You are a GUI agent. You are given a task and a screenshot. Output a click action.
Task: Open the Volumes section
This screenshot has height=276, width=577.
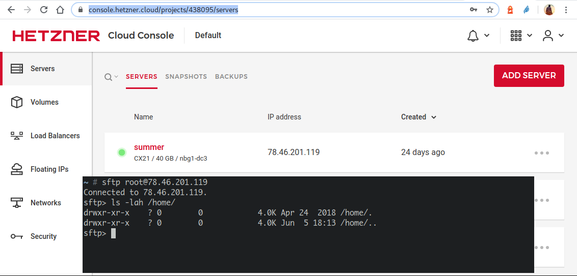tap(44, 102)
